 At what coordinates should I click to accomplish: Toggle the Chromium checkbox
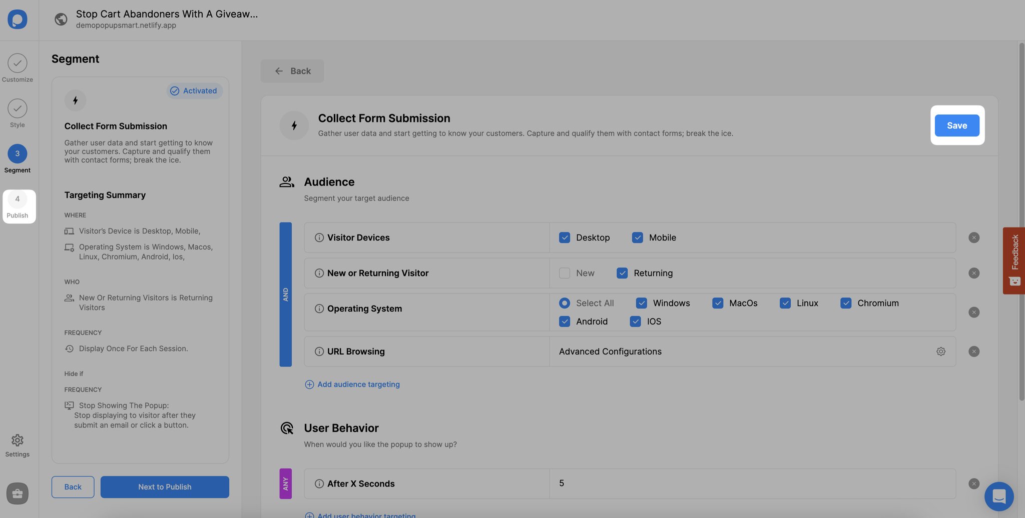pos(846,303)
